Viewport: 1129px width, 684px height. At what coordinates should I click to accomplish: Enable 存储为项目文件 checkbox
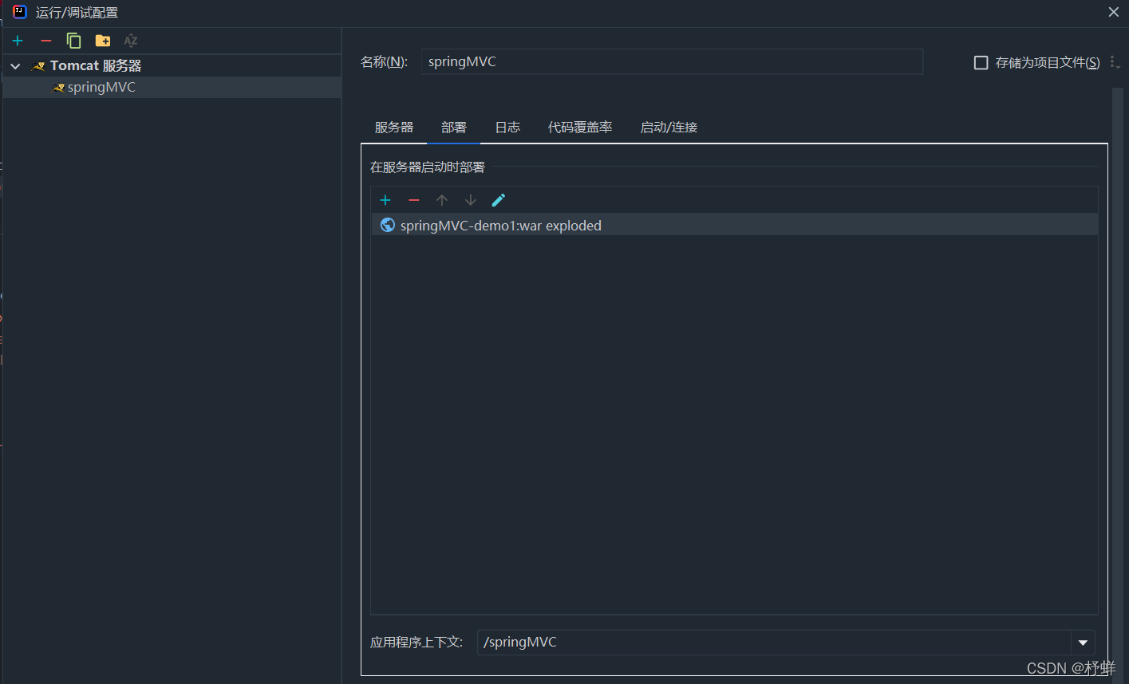(981, 62)
